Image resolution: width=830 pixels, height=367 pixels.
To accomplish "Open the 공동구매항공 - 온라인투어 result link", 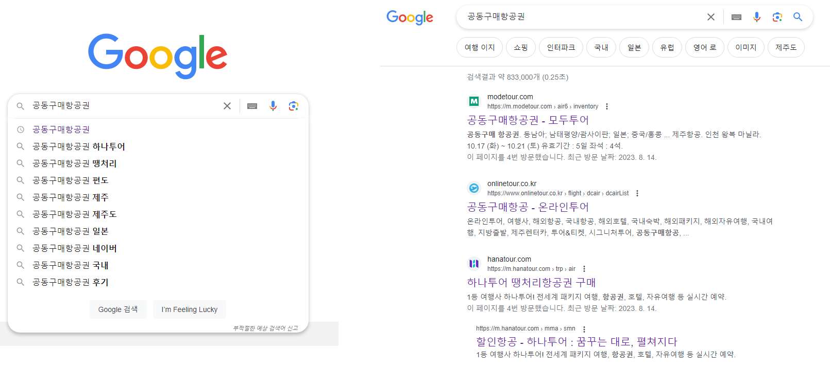I will pos(528,207).
